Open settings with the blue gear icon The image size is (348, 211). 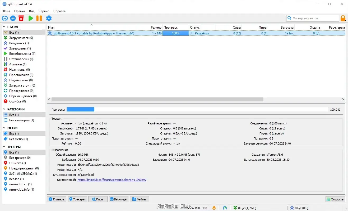[x=49, y=18]
